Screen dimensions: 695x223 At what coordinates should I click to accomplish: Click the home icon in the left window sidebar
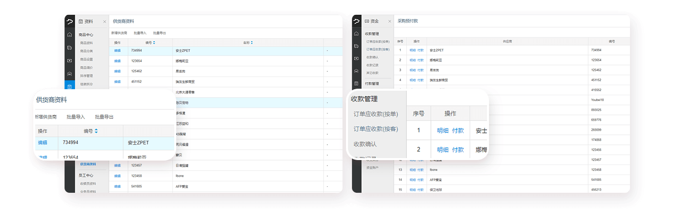69,35
